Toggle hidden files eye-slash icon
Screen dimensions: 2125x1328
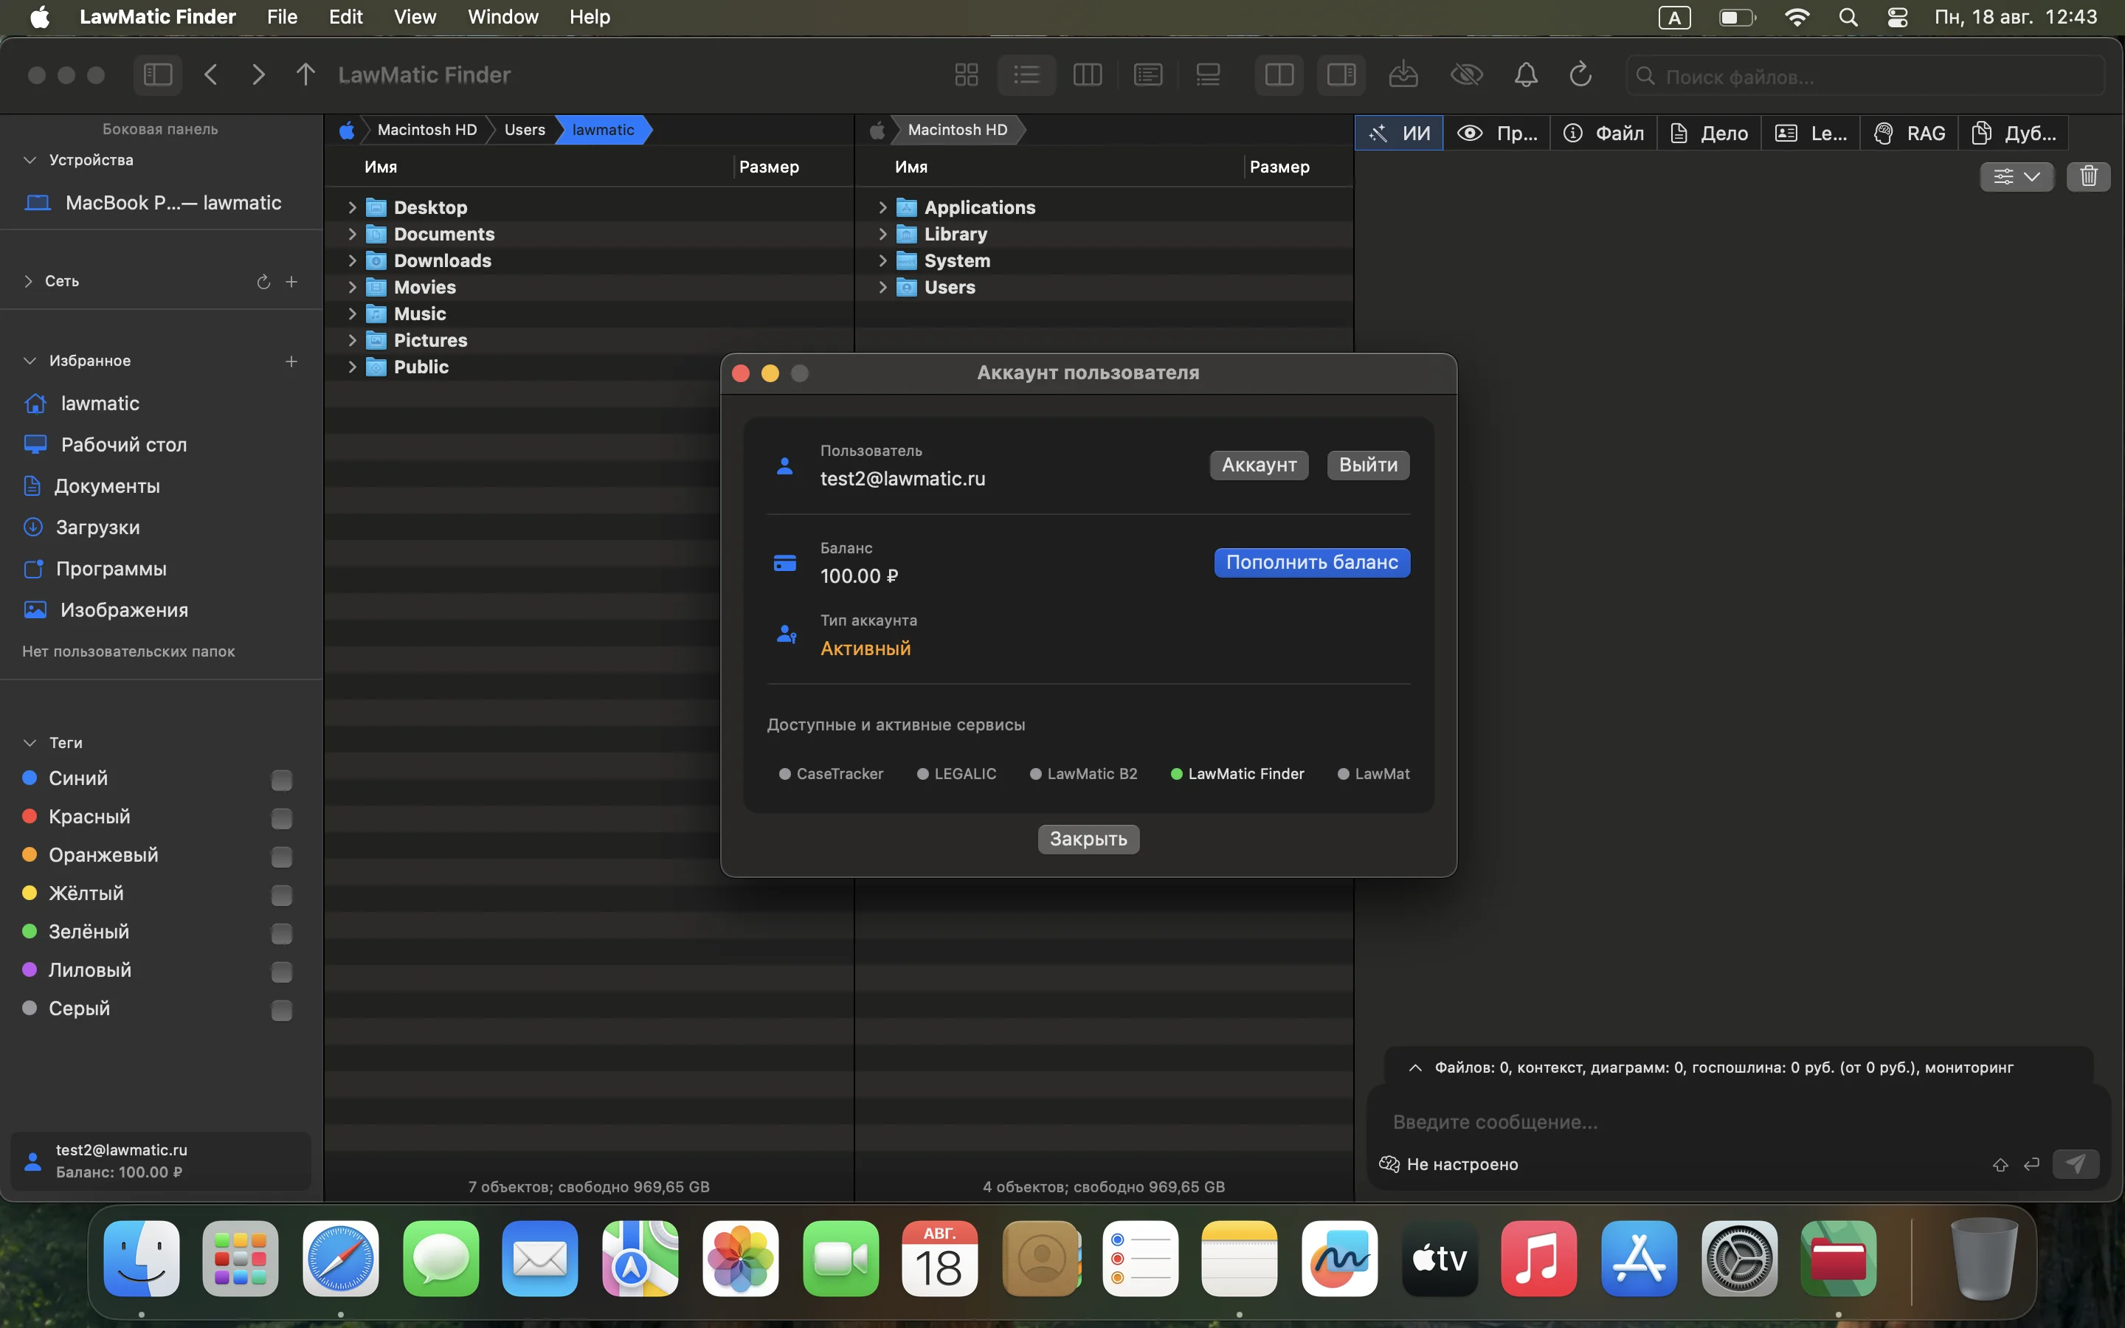pos(1466,75)
